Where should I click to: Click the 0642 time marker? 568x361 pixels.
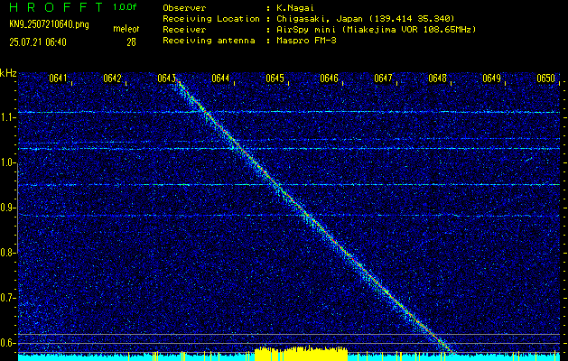(112, 79)
